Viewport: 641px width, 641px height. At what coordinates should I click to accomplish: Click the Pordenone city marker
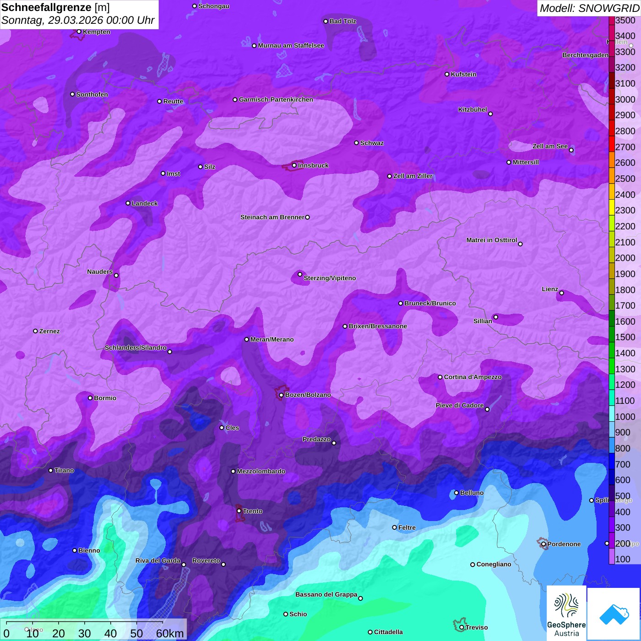coord(543,544)
